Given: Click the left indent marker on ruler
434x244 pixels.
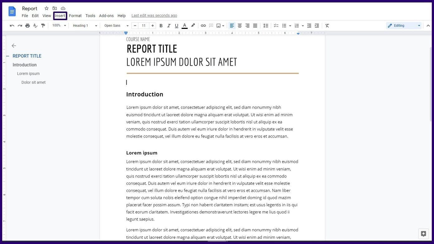Looking at the screenshot, I should 126,33.
